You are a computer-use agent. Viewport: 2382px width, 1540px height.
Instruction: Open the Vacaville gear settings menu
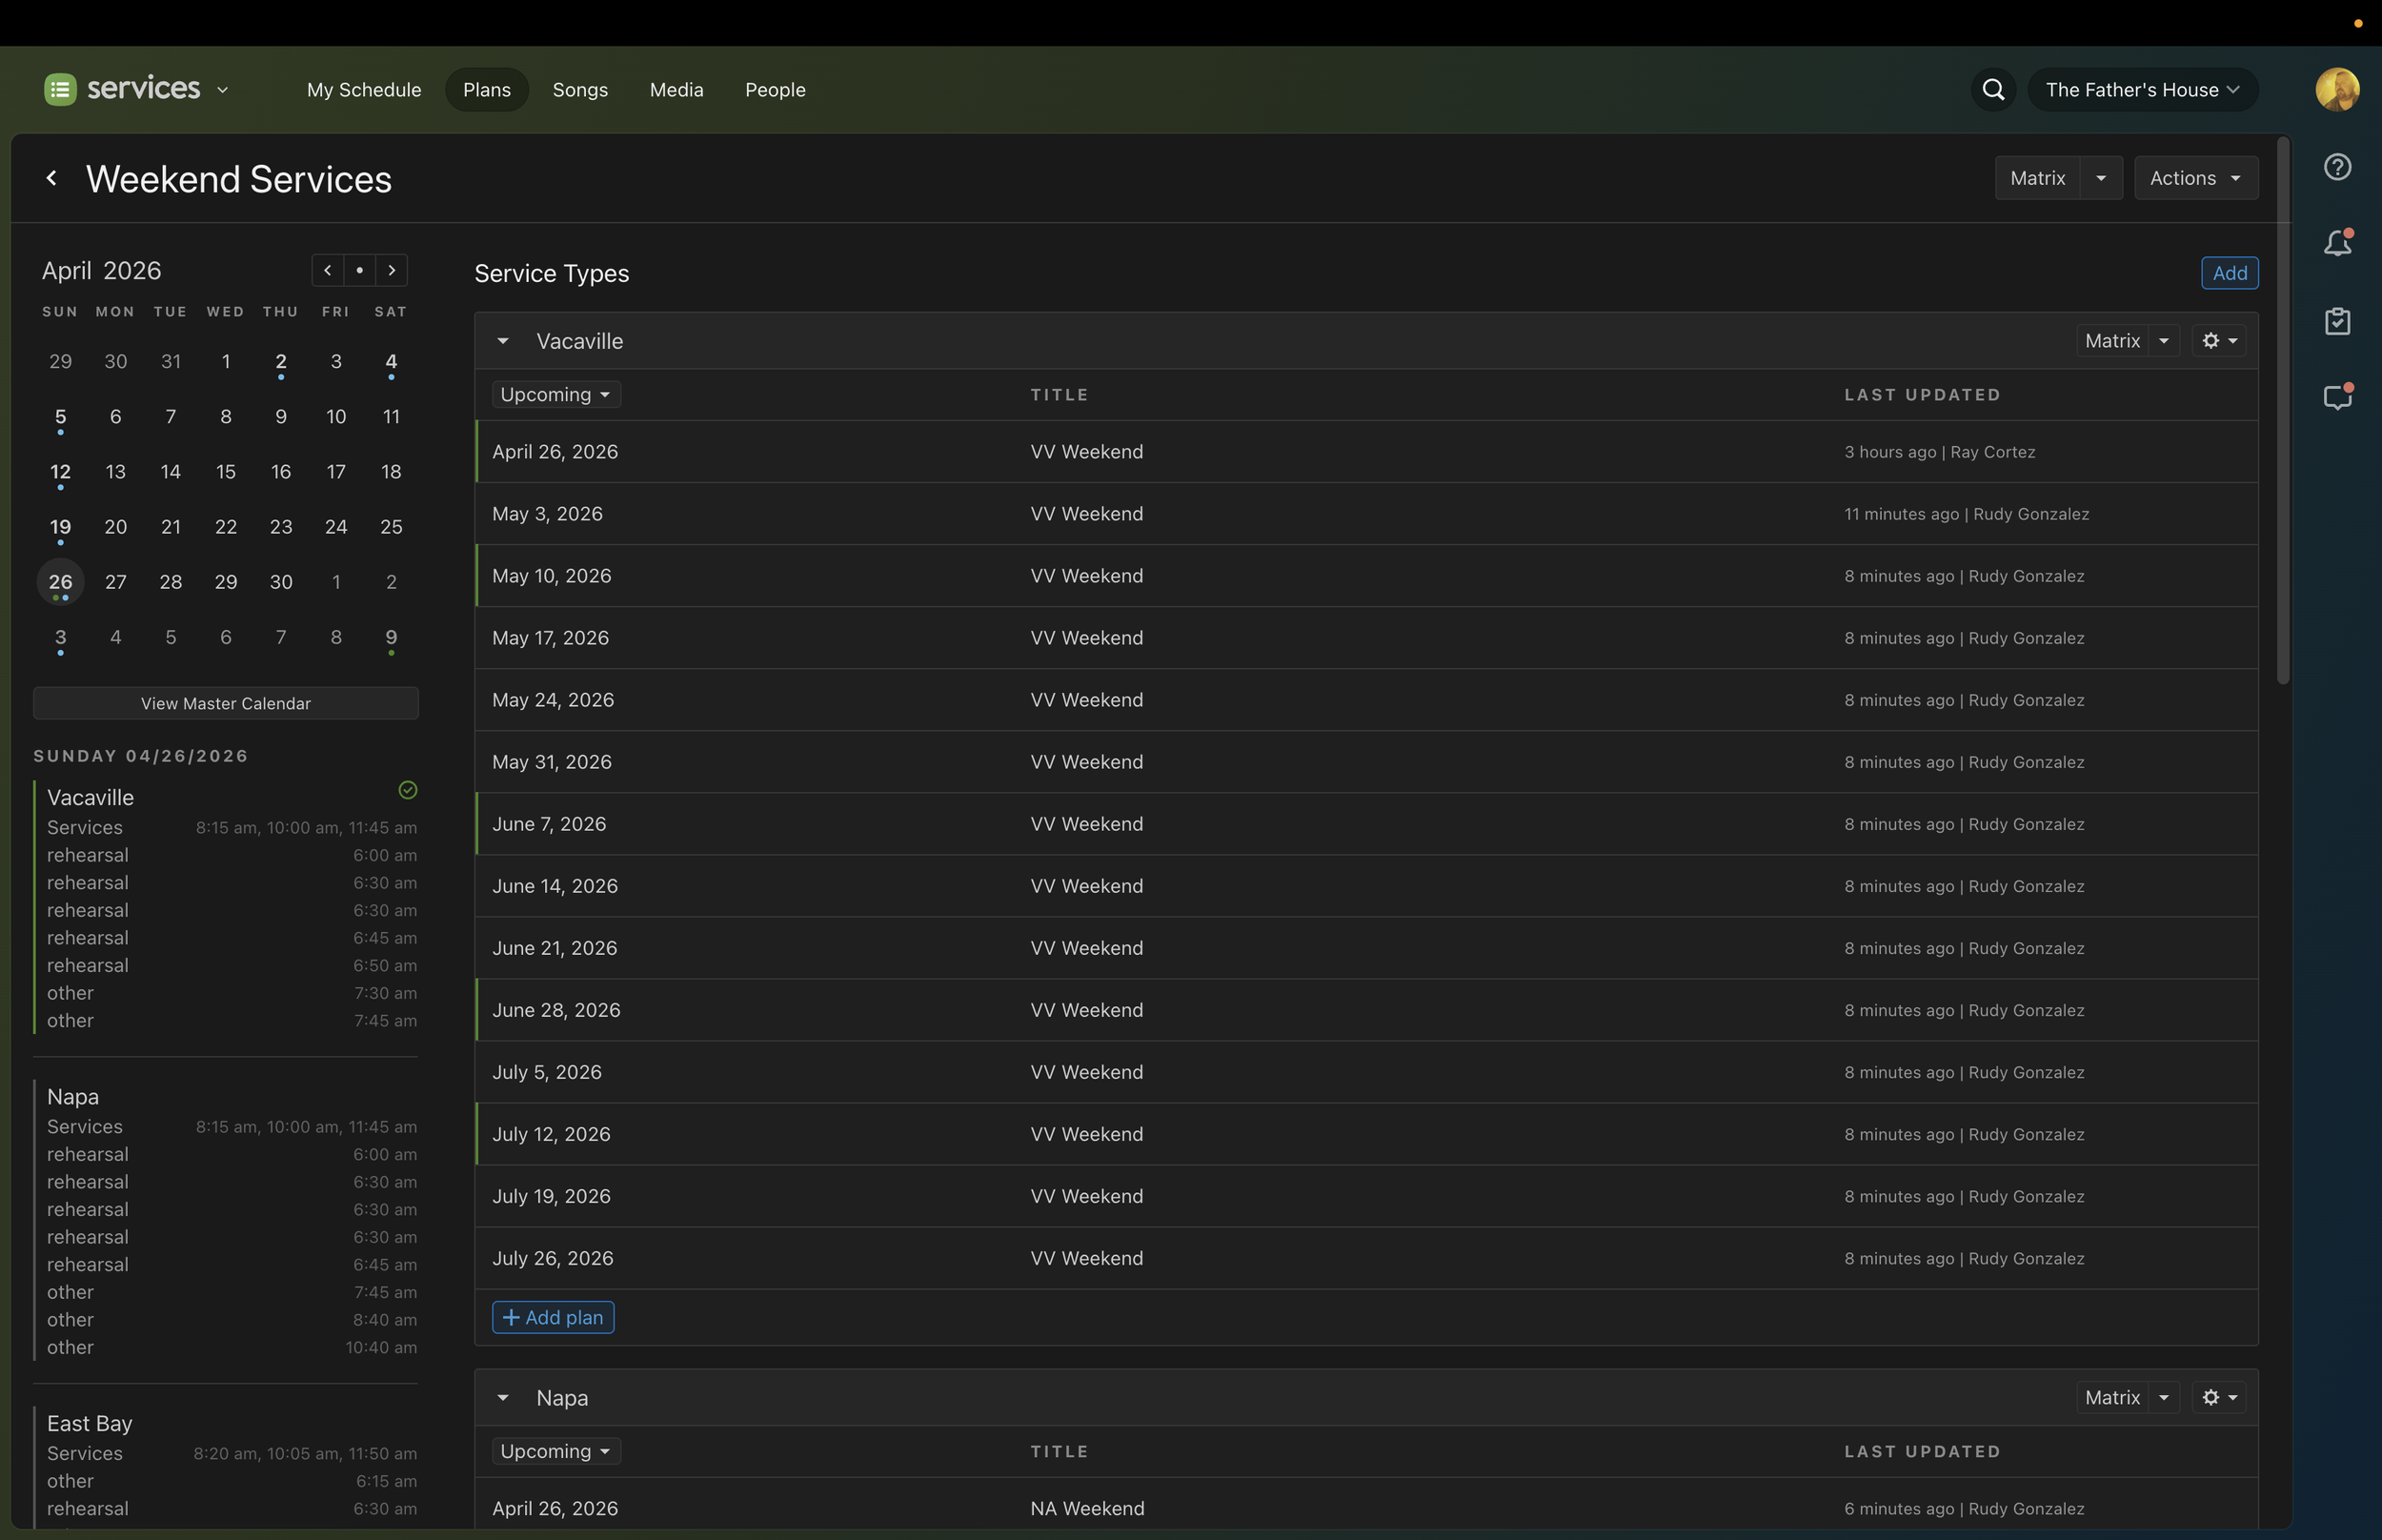(x=2218, y=341)
